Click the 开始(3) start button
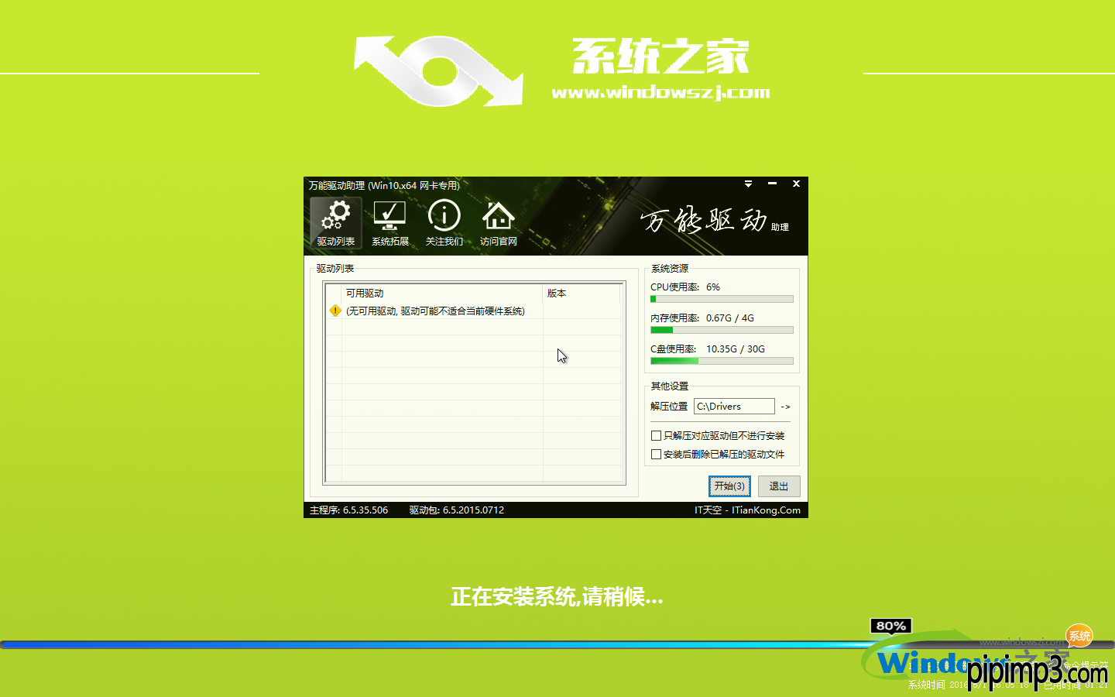This screenshot has height=697, width=1115. pyautogui.click(x=729, y=486)
